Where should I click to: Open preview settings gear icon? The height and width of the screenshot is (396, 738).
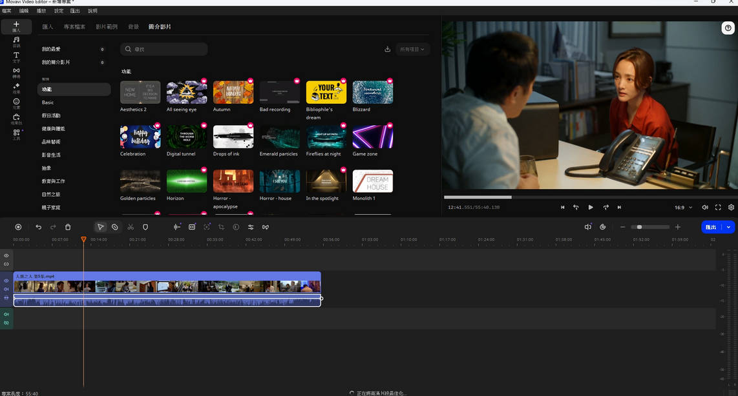pos(731,207)
